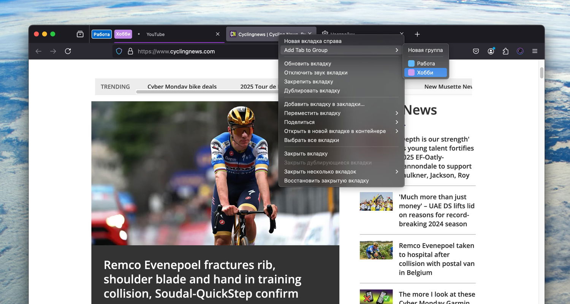The image size is (570, 304).
Task: Choose Восстановить закрытую вкладку
Action: (341, 181)
